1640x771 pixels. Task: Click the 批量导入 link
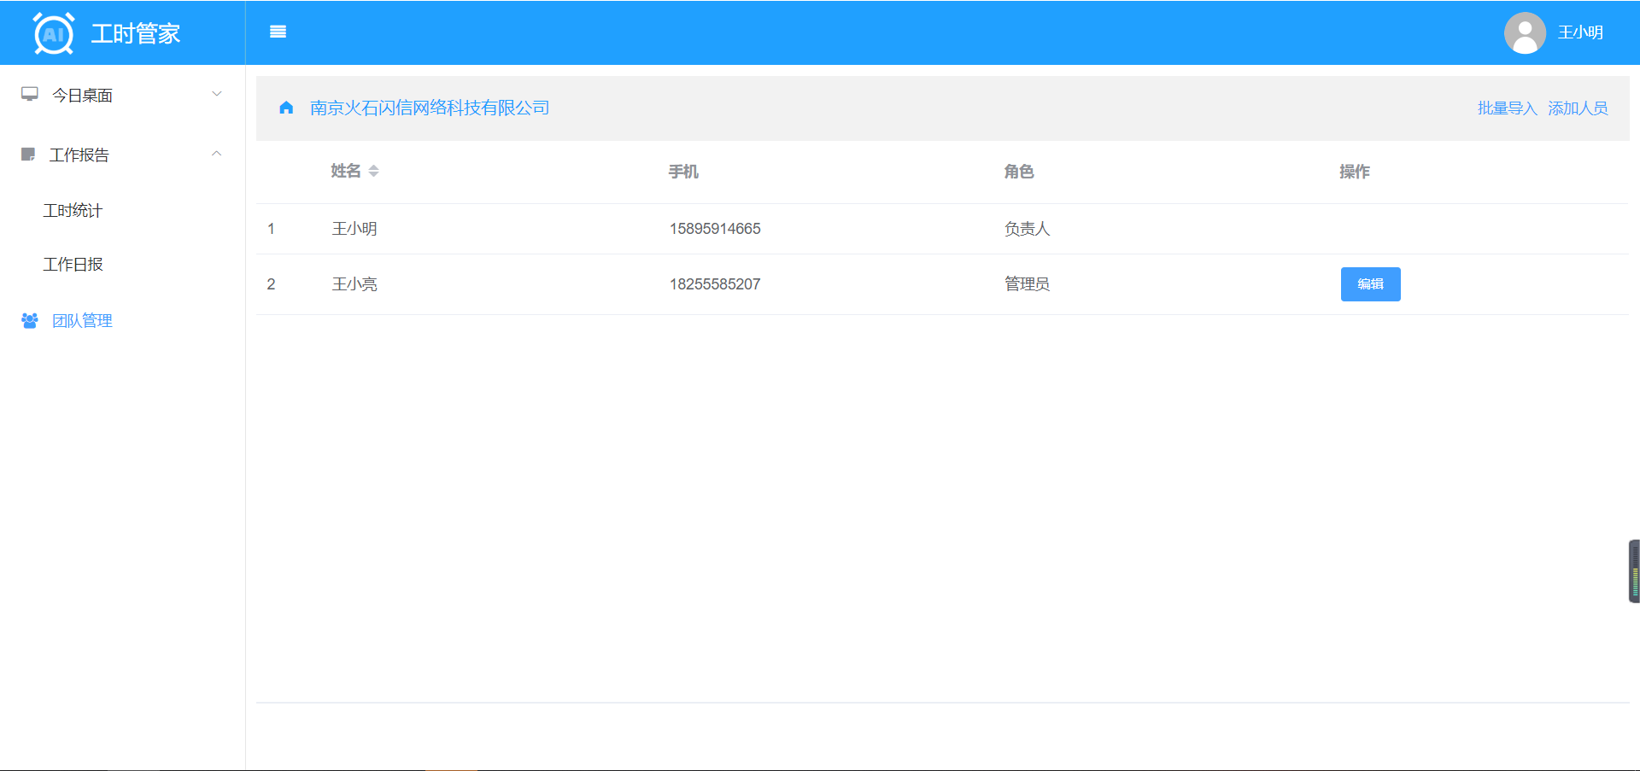point(1507,108)
